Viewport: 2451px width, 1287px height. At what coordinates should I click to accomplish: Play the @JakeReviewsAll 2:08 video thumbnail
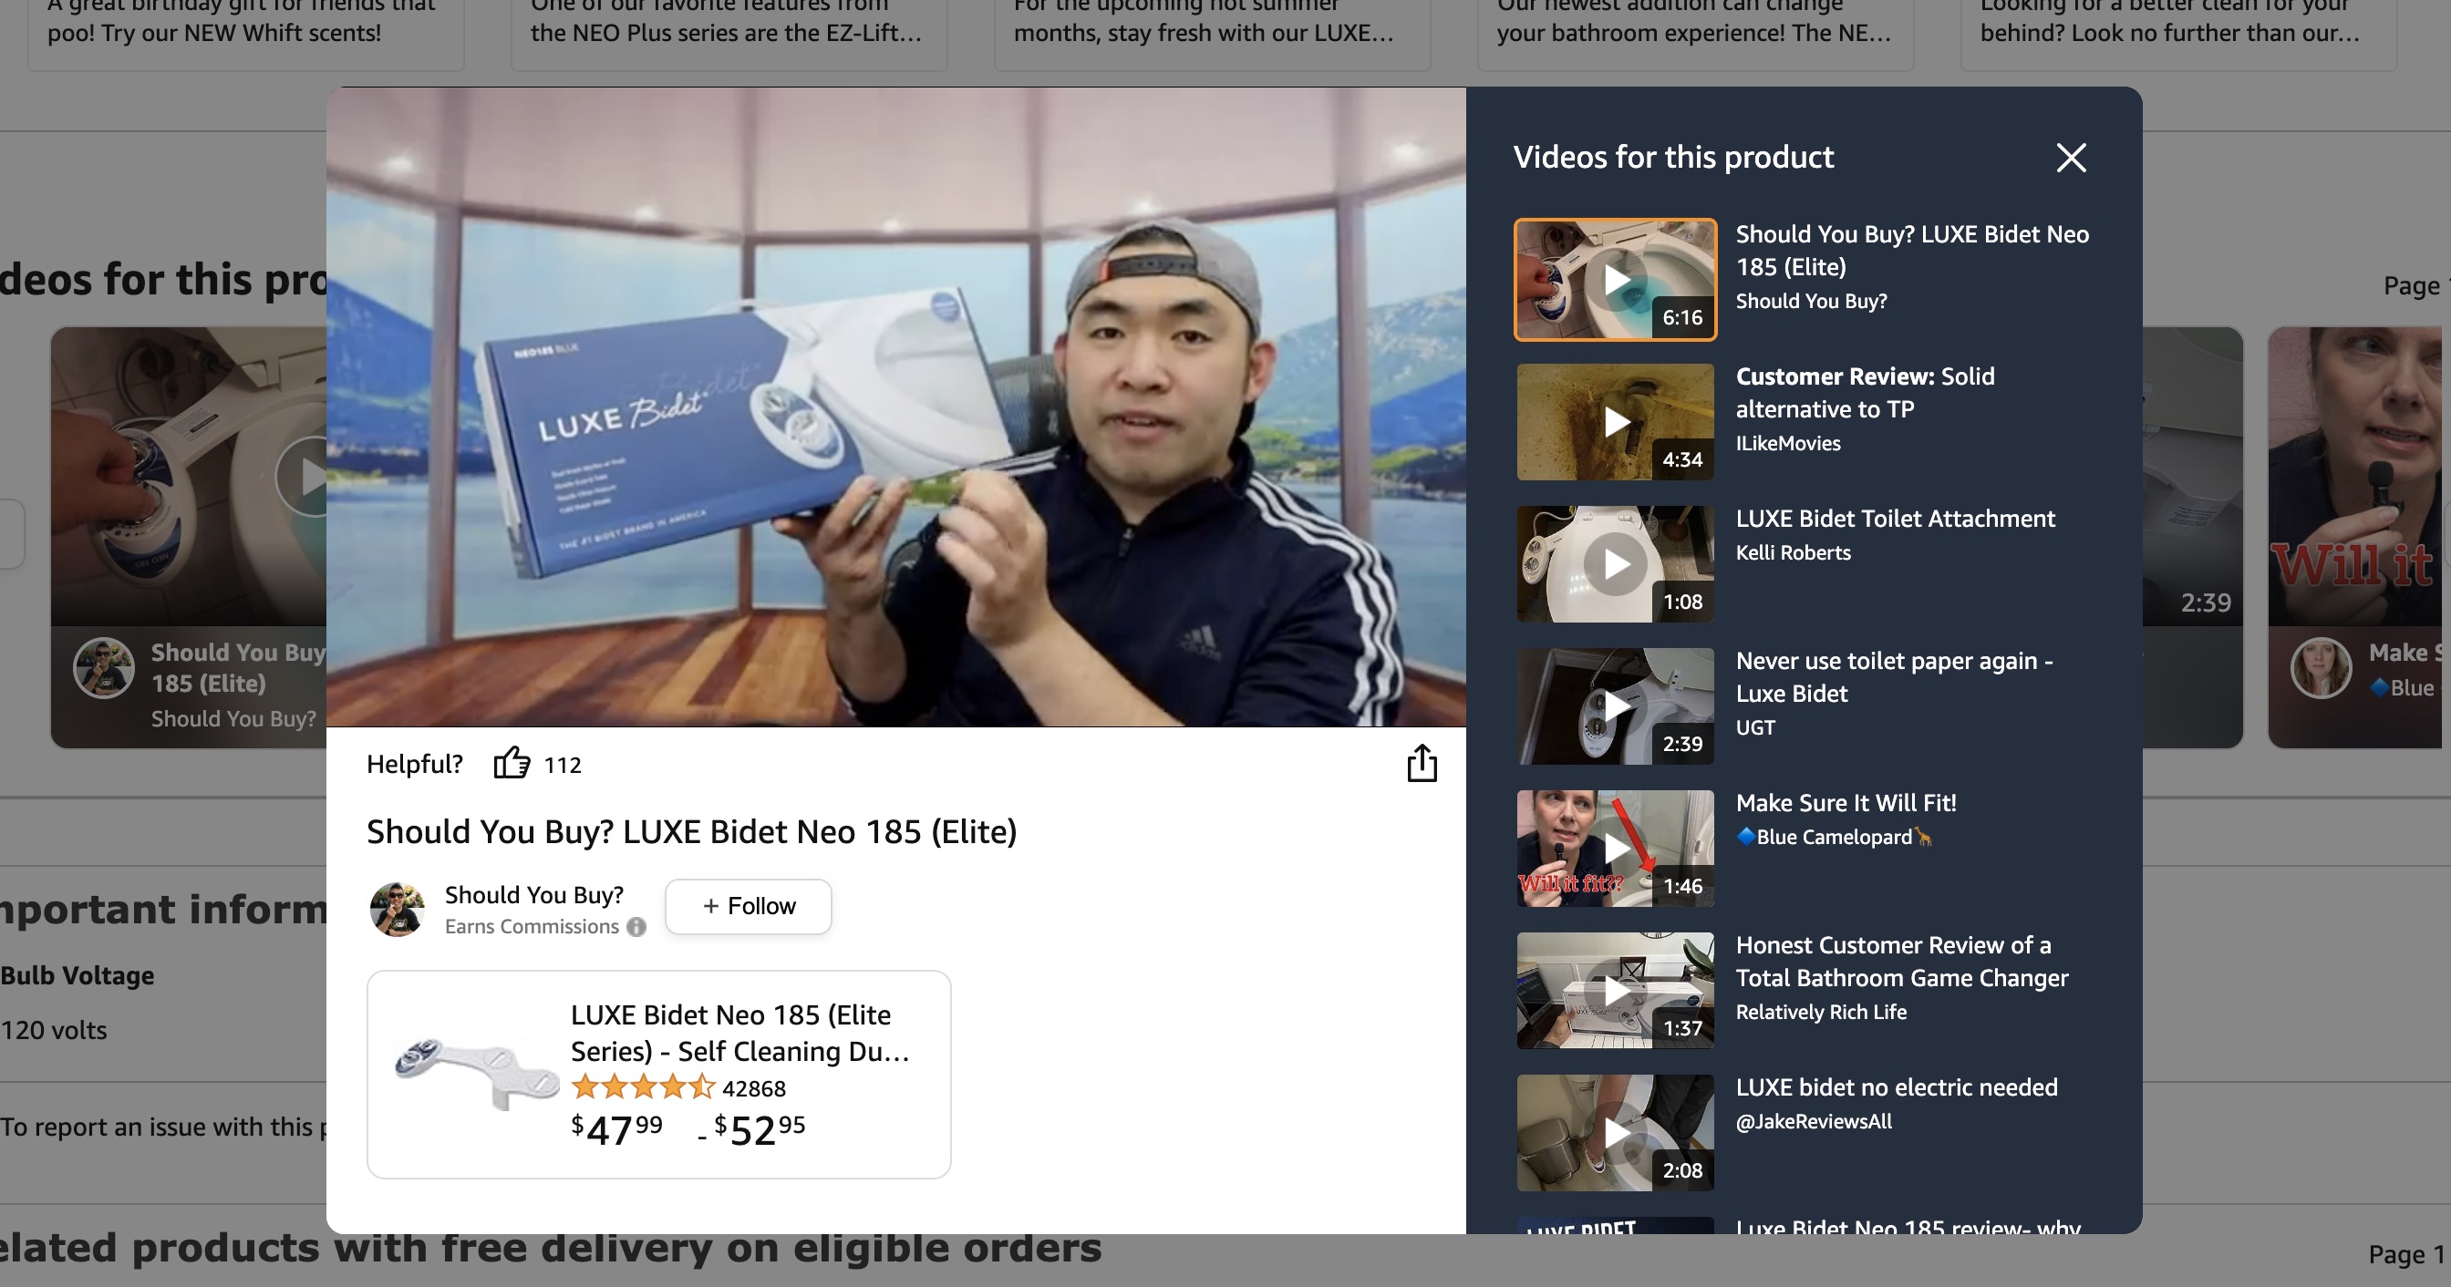(x=1615, y=1133)
